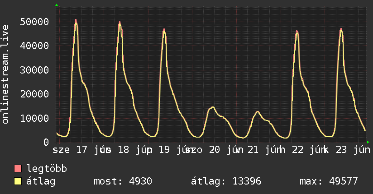This screenshot has height=194, width=373.
Task: Click the '23' date label on x-axis
Action: tap(341, 150)
